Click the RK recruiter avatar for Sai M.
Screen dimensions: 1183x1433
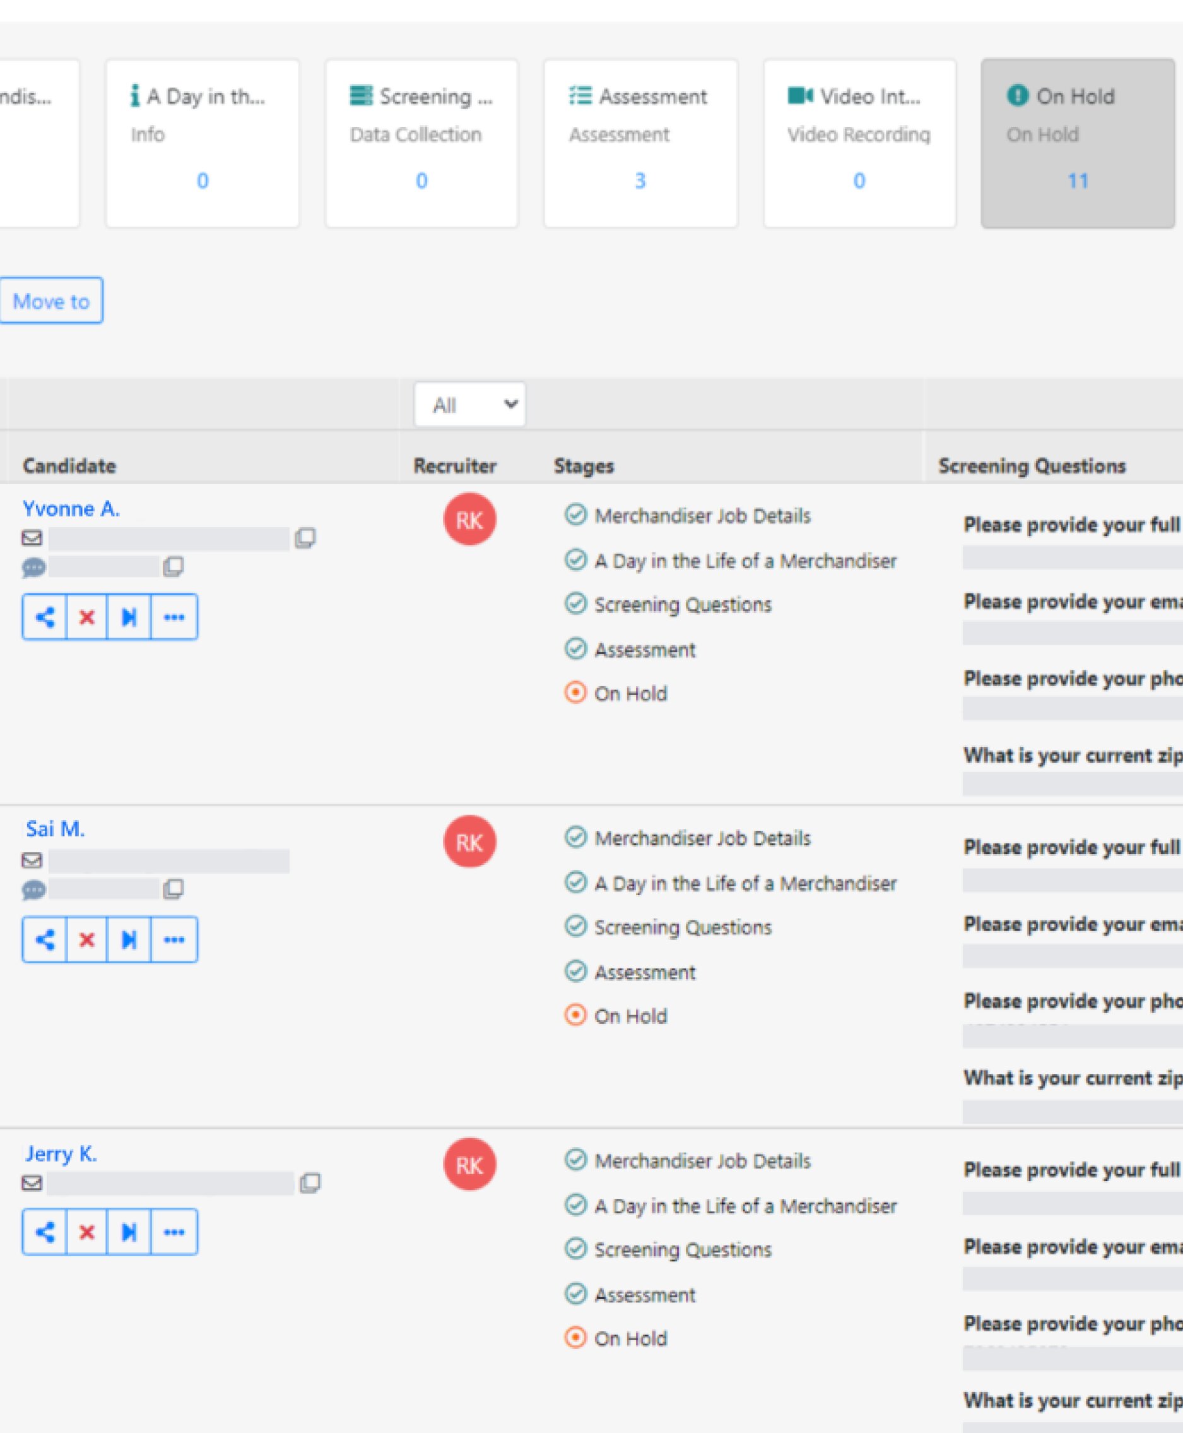(469, 842)
